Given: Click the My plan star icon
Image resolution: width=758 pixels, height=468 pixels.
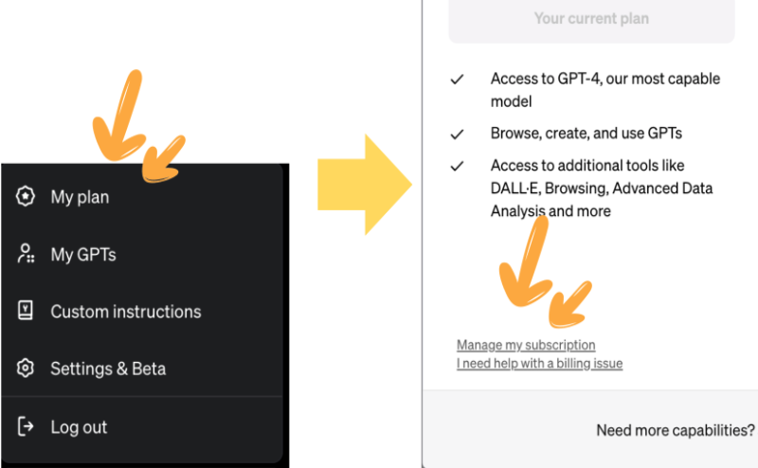Looking at the screenshot, I should pos(26,196).
